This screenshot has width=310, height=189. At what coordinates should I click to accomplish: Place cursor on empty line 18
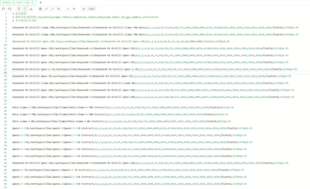[x=108, y=72]
